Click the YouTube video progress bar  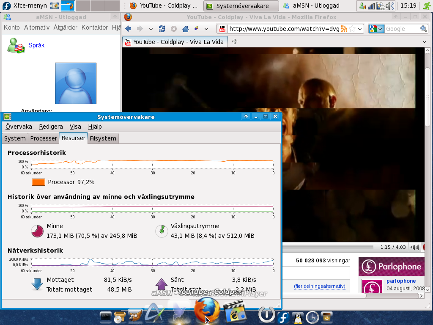click(328, 247)
